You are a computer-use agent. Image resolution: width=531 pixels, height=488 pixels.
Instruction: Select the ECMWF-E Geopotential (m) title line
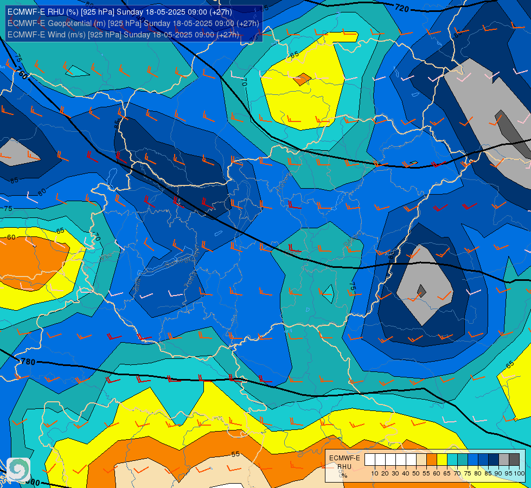click(133, 23)
